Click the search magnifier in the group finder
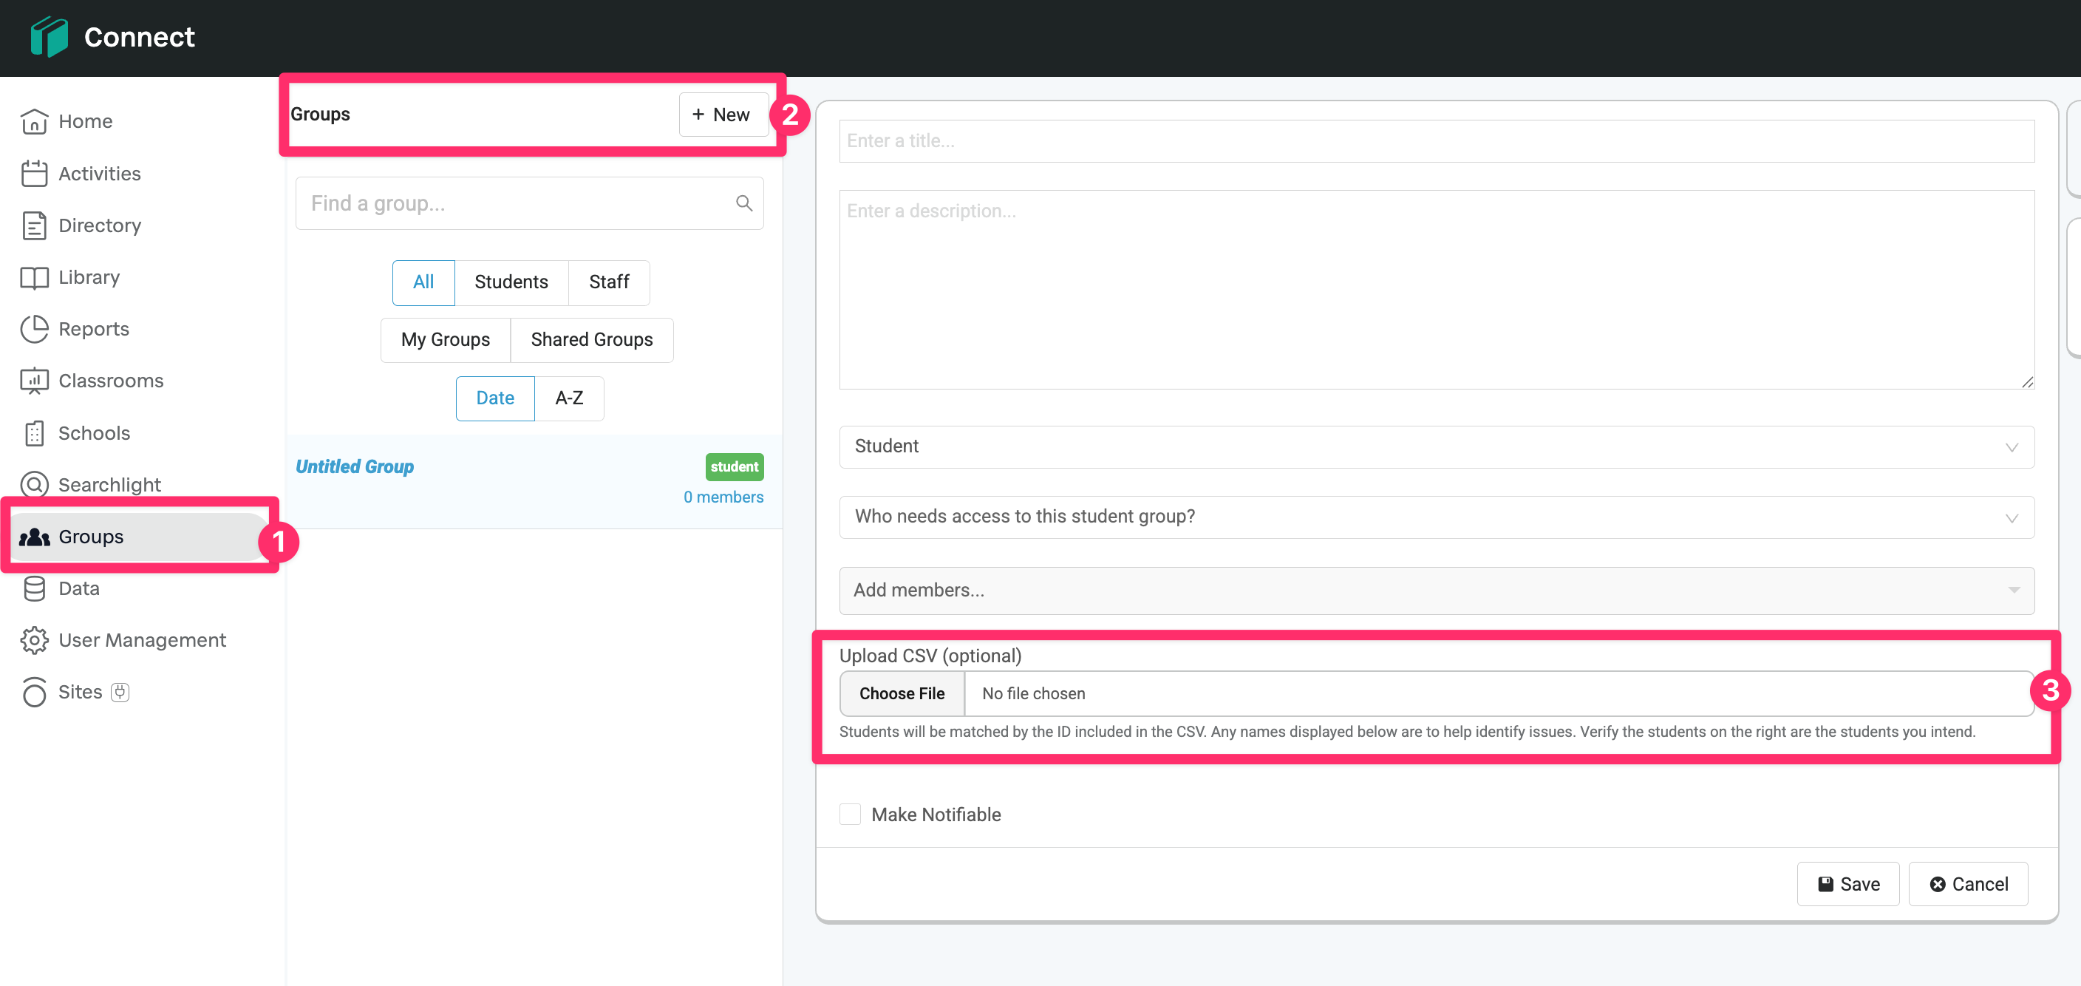The height and width of the screenshot is (986, 2081). (743, 202)
